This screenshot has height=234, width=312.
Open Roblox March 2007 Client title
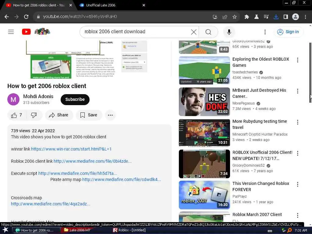click(257, 214)
